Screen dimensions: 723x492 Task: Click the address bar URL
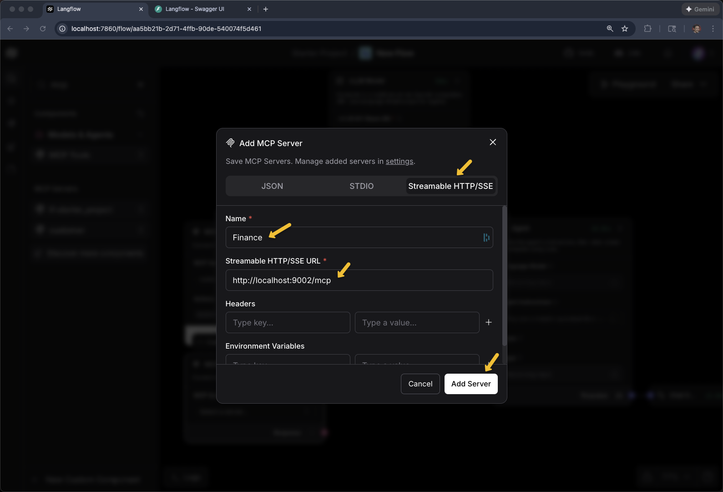pyautogui.click(x=166, y=29)
